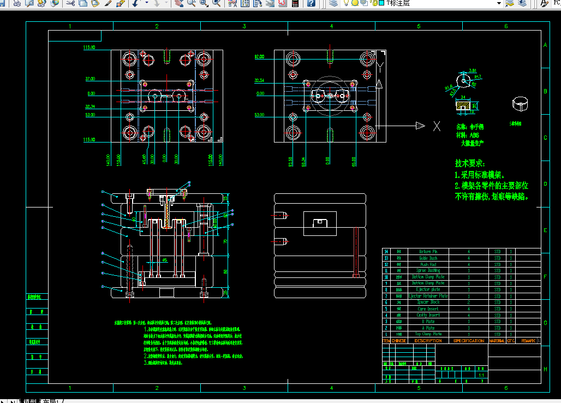
Task: Open the redo history dropdown arrow
Action: [x=167, y=3]
